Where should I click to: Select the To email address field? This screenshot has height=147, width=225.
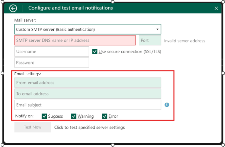[x=88, y=94]
